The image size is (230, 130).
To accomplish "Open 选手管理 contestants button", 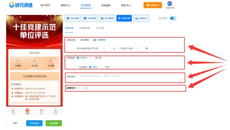I will [107, 18].
